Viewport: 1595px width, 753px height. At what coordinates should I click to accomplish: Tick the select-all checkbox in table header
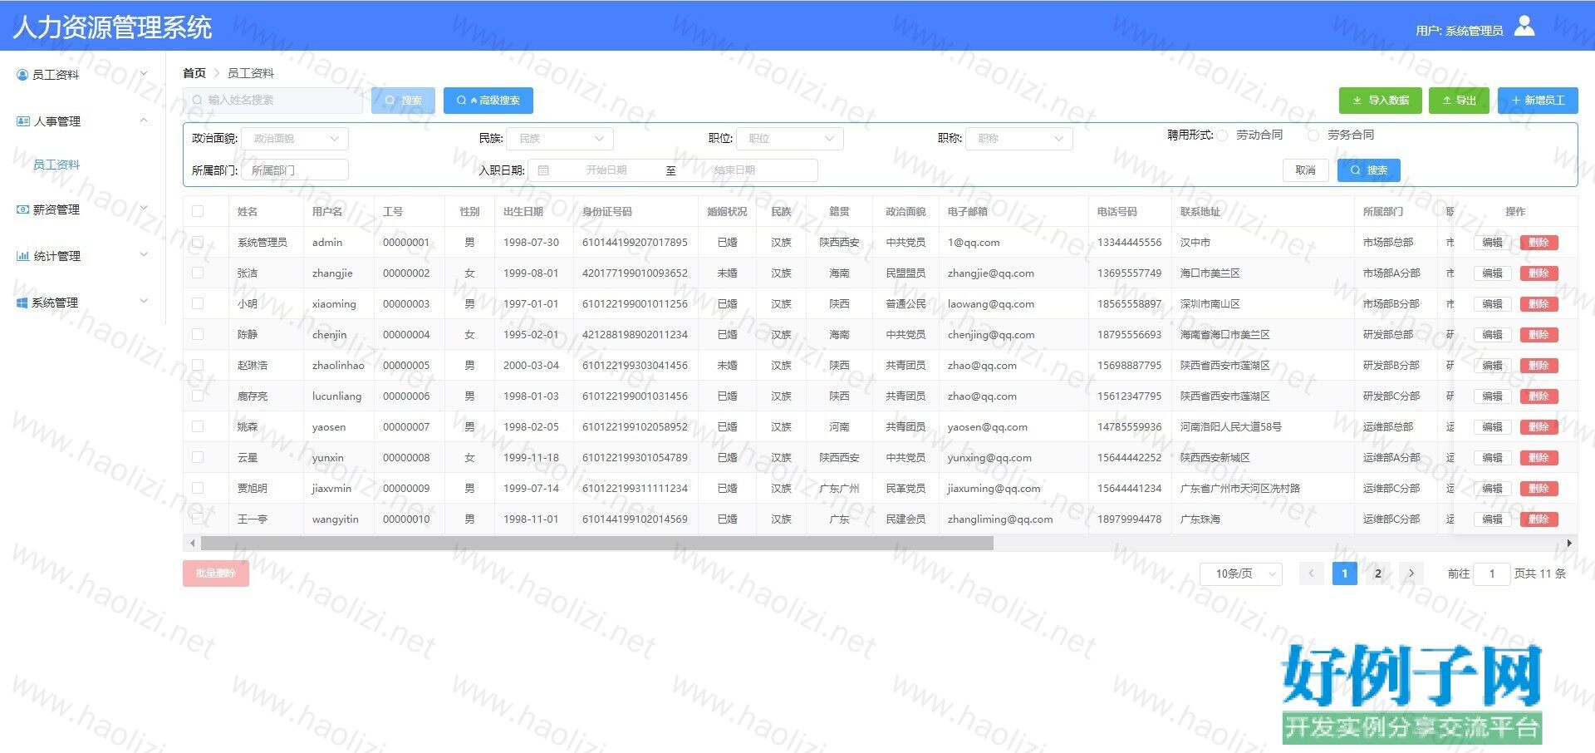coord(198,211)
